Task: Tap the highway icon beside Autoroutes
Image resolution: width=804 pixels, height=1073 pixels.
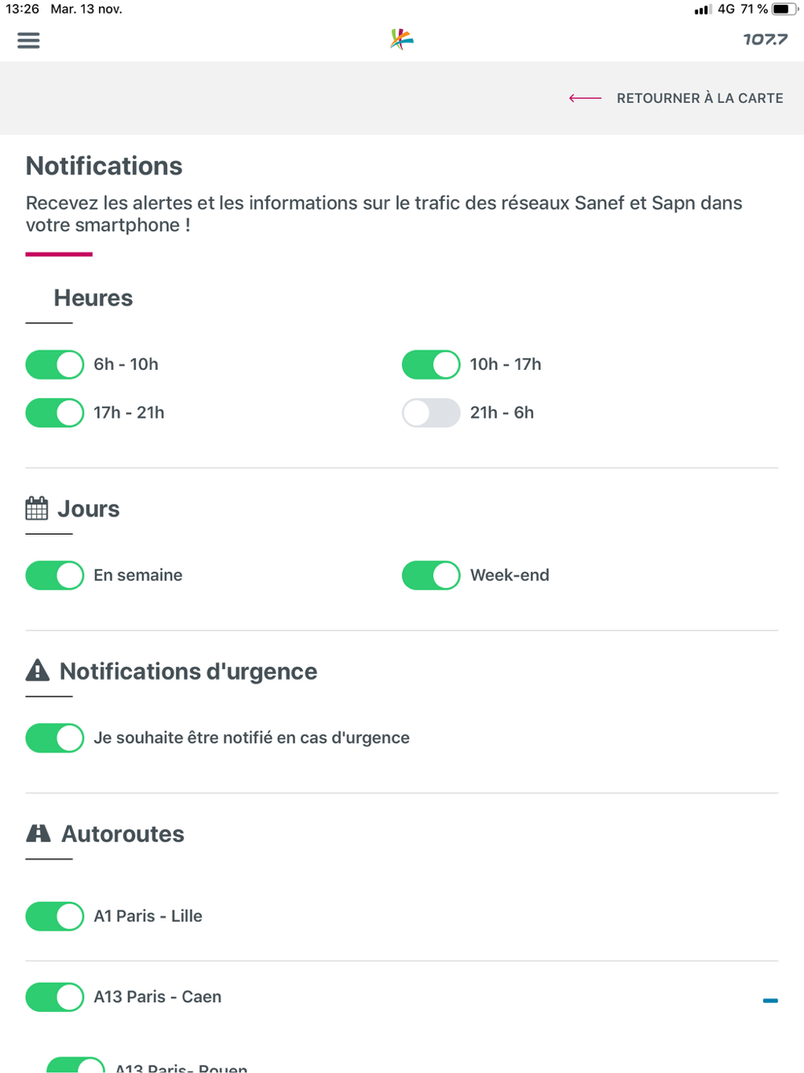Action: [39, 833]
